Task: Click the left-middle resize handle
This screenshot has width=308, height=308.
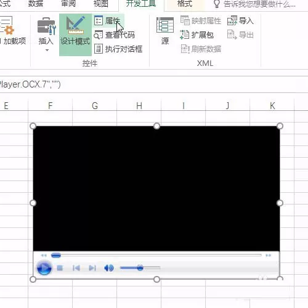Action: (33, 203)
